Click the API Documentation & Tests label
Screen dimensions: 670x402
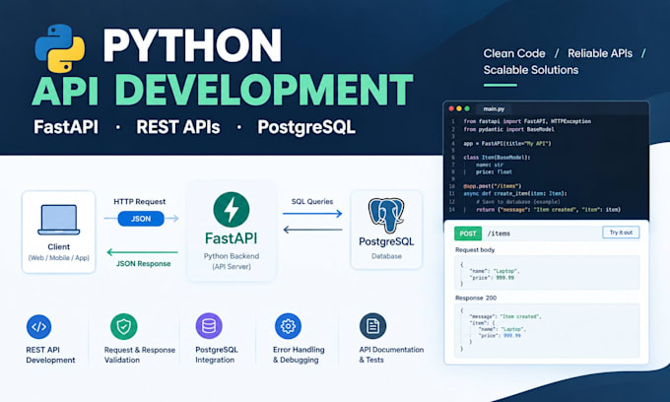click(x=391, y=355)
